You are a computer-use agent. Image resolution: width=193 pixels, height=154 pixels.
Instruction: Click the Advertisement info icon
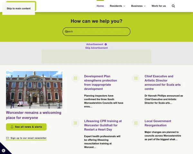[x=106, y=44]
